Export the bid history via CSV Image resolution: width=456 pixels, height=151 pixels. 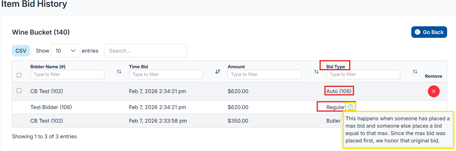coord(21,51)
